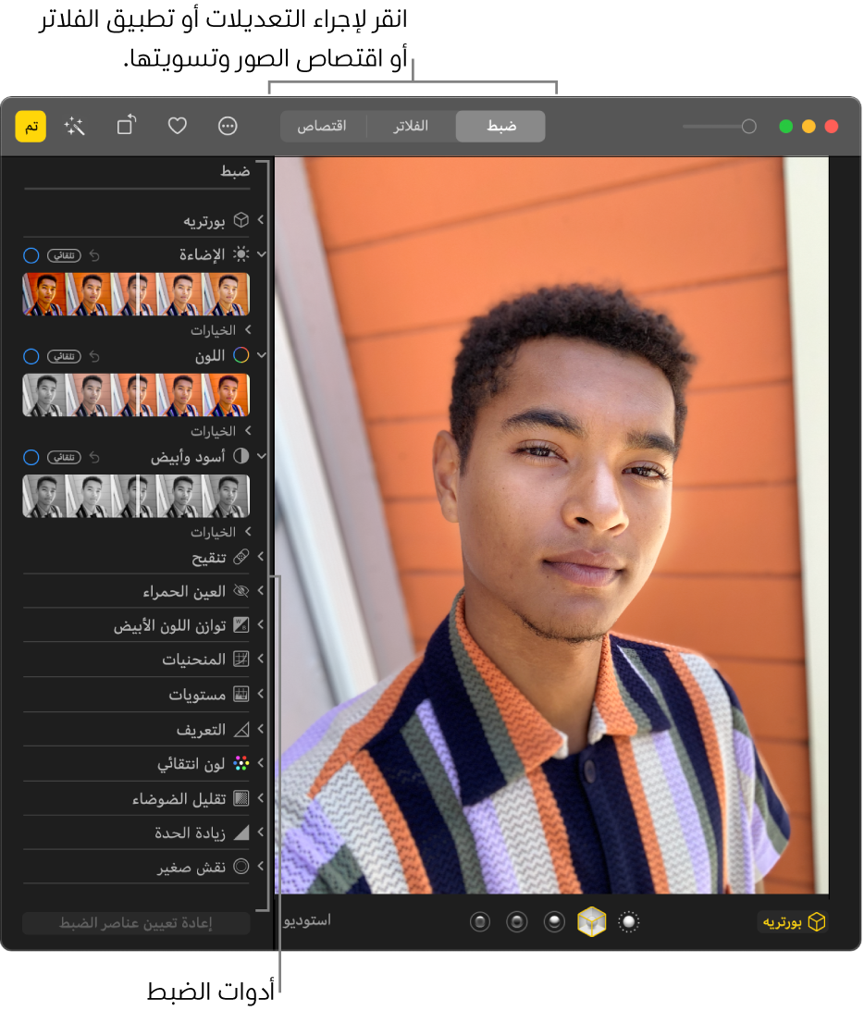Toggle the الإضاءة adjustment circle on
The width and height of the screenshot is (864, 1011).
click(x=31, y=254)
